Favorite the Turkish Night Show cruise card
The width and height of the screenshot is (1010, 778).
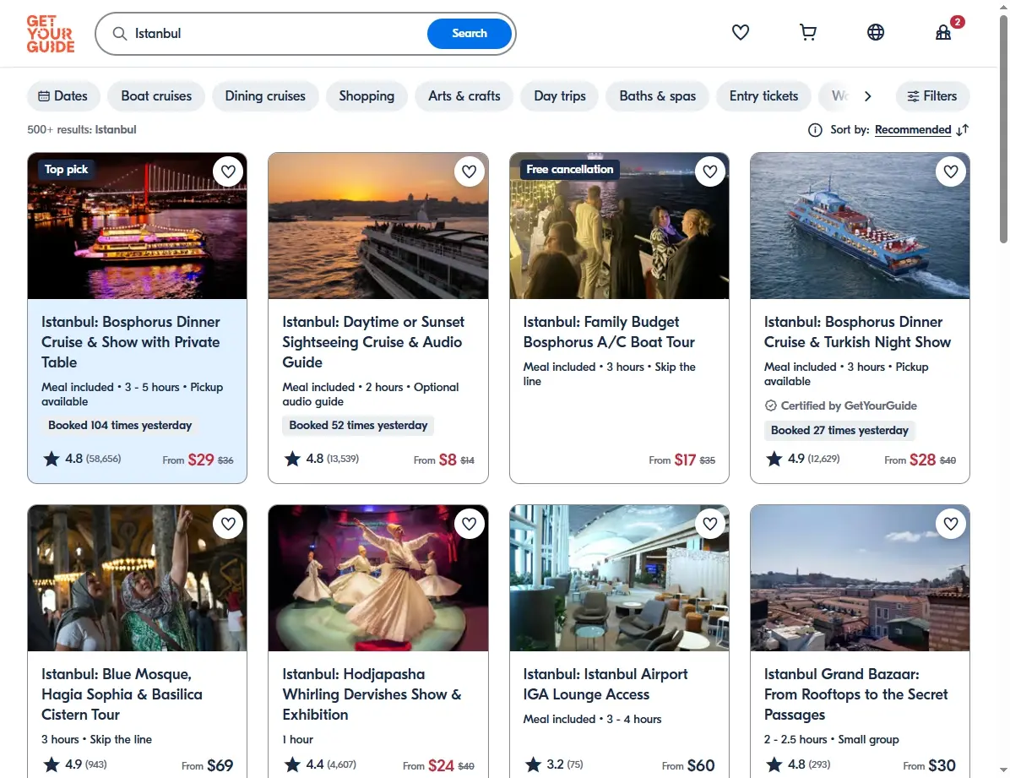pyautogui.click(x=951, y=171)
